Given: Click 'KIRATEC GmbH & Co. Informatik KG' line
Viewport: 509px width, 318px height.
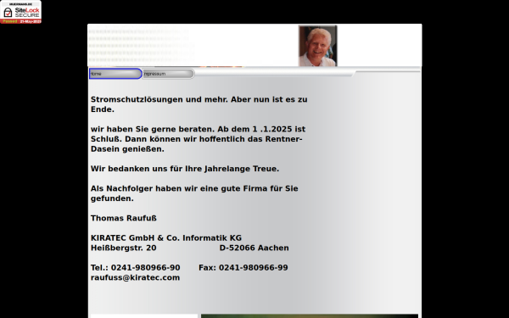Looking at the screenshot, I should pyautogui.click(x=166, y=238).
